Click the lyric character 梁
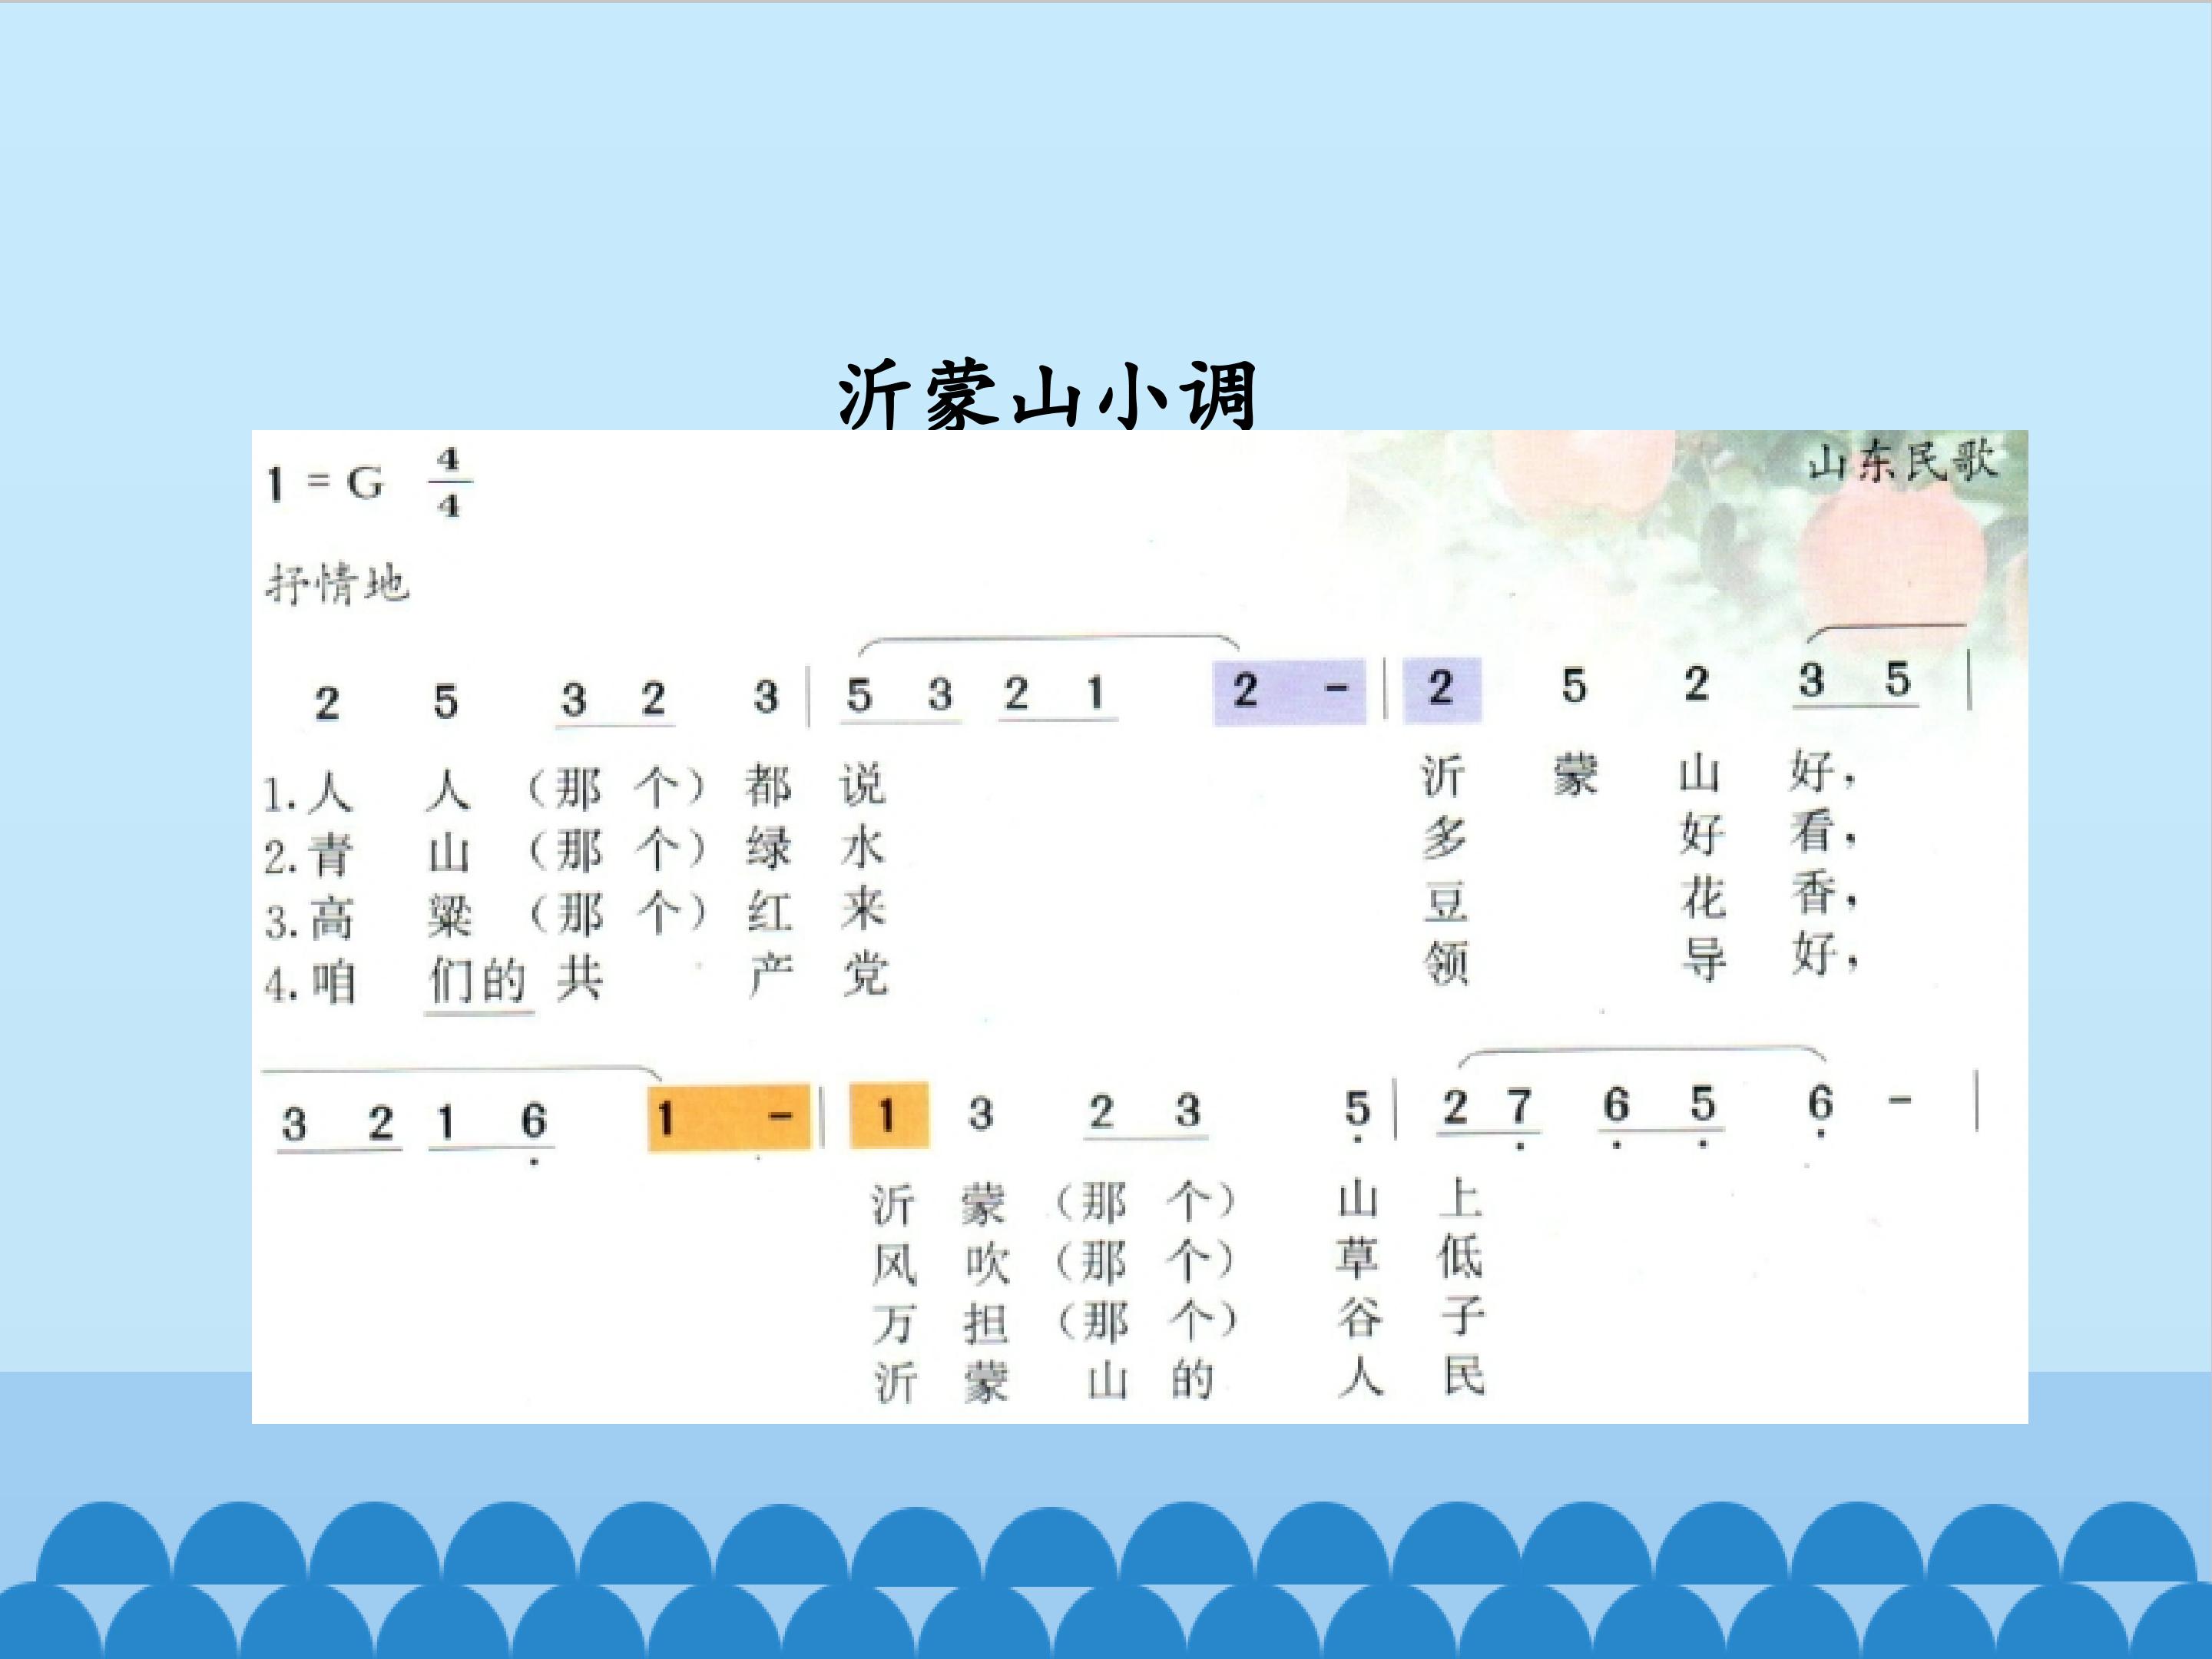This screenshot has height=1659, width=2212. tap(449, 916)
